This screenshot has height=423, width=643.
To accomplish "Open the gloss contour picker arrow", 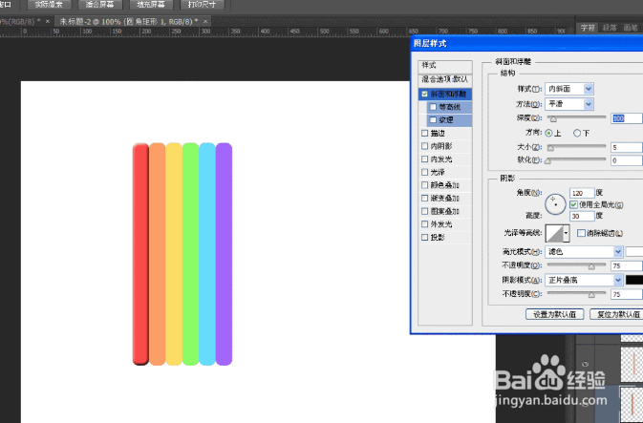I will tap(567, 233).
